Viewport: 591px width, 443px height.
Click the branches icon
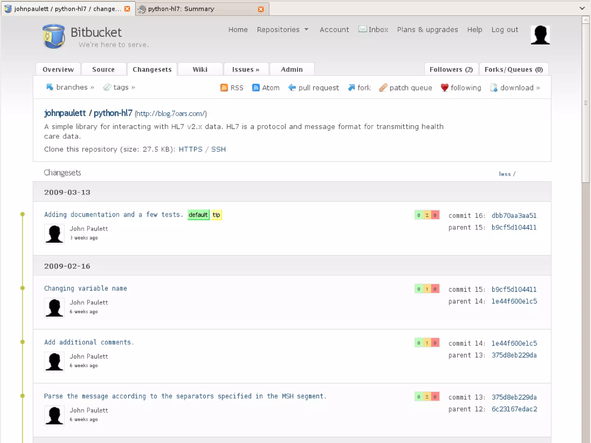pyautogui.click(x=50, y=87)
